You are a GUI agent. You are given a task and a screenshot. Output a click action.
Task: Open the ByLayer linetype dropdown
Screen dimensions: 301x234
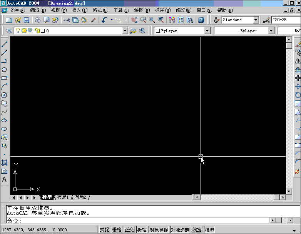271,31
